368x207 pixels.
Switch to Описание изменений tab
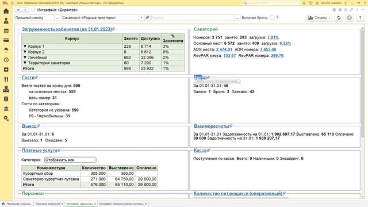[48, 204]
